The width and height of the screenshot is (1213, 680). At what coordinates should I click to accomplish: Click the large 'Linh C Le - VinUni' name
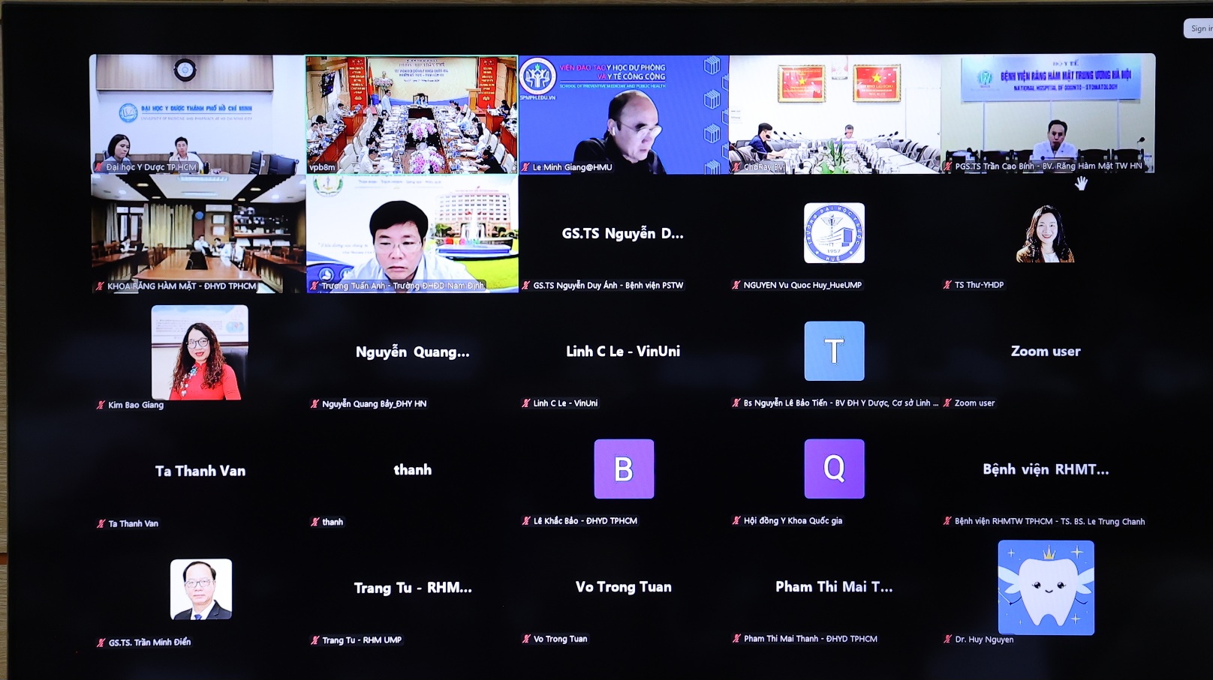point(623,351)
